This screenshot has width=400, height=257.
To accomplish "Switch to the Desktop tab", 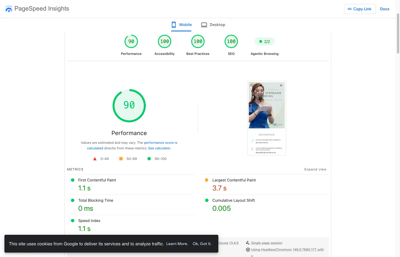I will (x=213, y=25).
